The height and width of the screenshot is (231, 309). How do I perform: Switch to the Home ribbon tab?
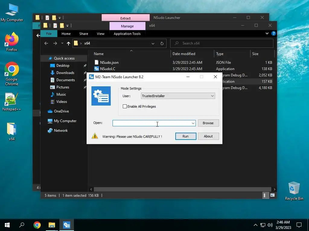(66, 34)
